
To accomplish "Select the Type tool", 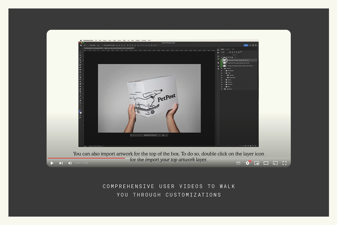I will pyautogui.click(x=80, y=93).
